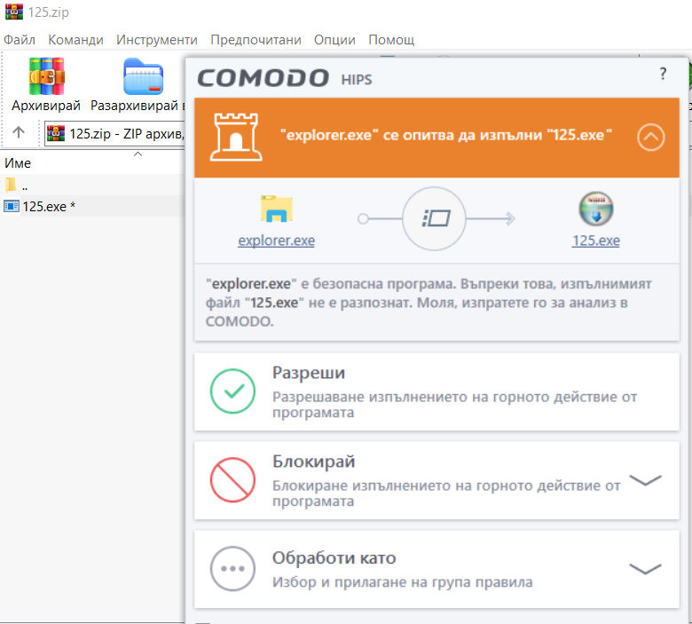Expand the Блокирай options chevron

[x=645, y=480]
